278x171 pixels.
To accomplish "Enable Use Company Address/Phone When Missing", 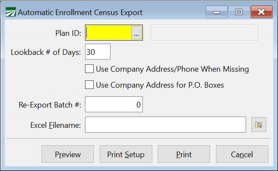I will pos(89,69).
